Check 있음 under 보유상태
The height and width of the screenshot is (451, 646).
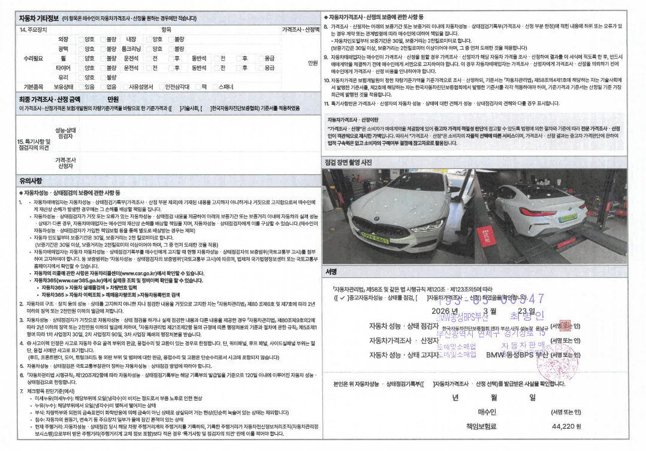[81, 87]
